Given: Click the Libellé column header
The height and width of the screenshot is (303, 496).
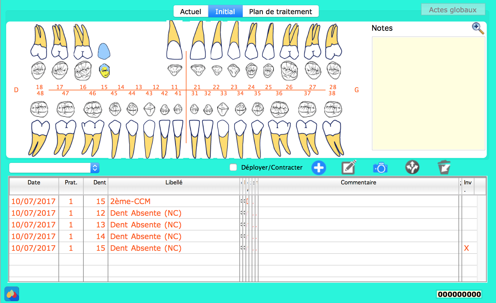Looking at the screenshot, I should pos(174,183).
